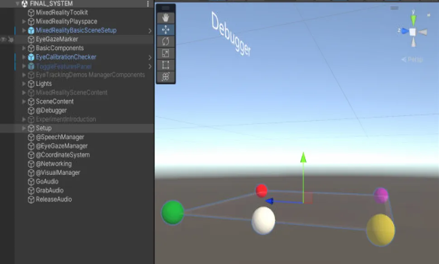Open ToggleFeaturesPanel prefab via chevron
439x264 pixels.
coord(150,66)
